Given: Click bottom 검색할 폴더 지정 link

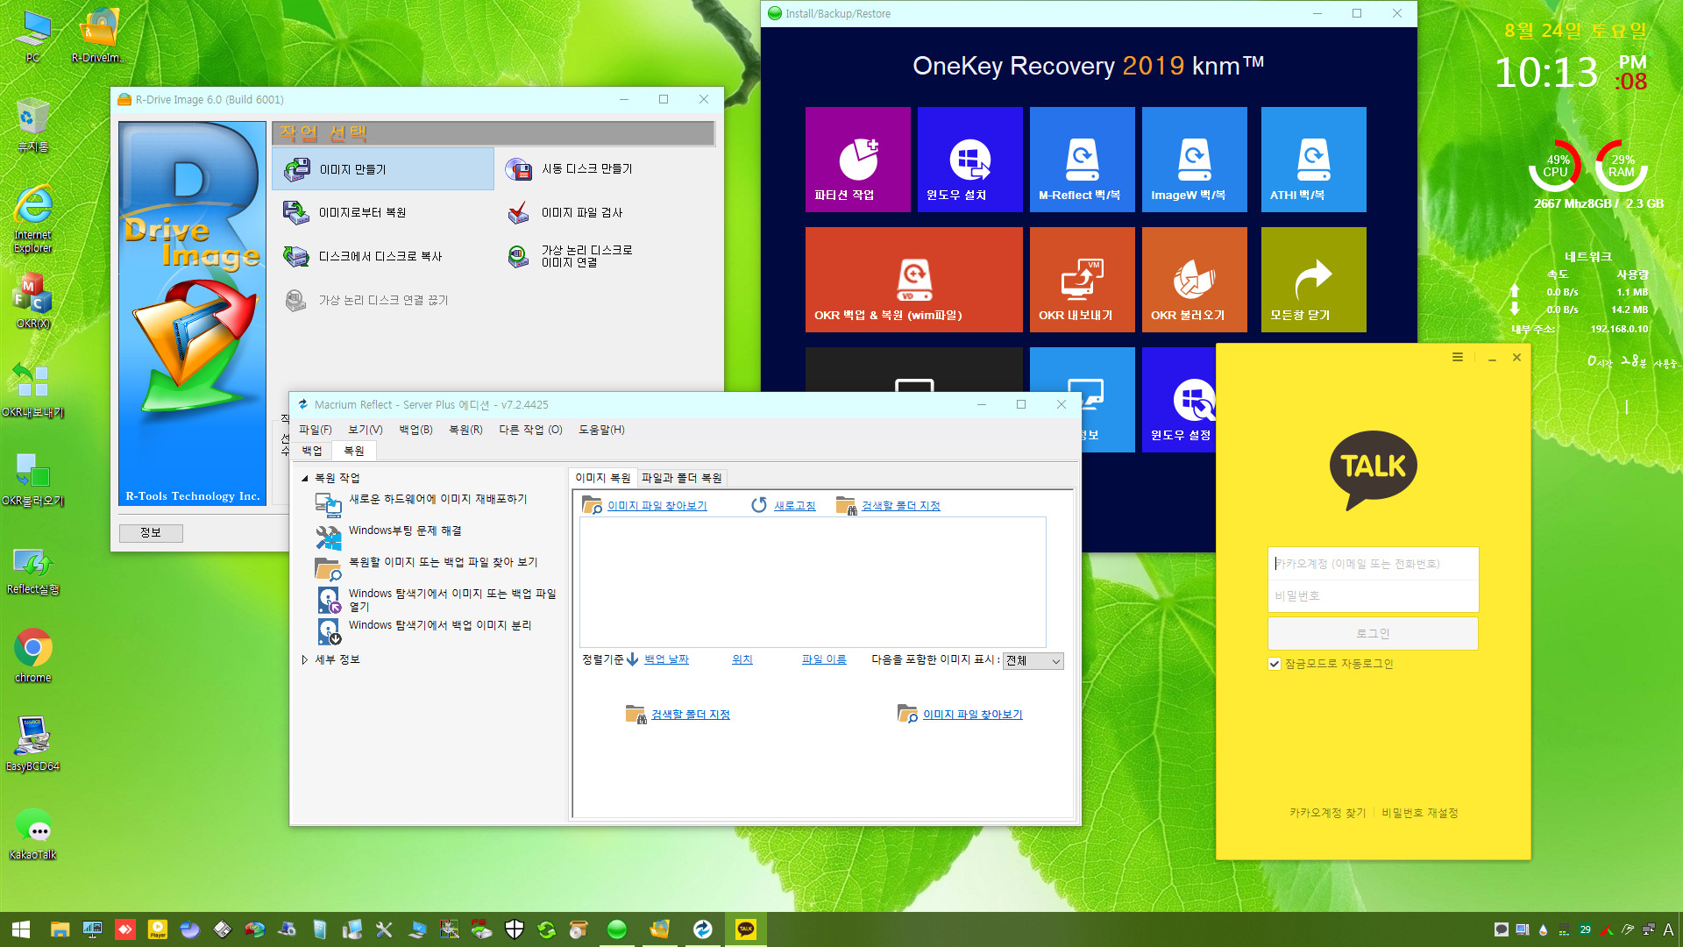Looking at the screenshot, I should tap(691, 715).
